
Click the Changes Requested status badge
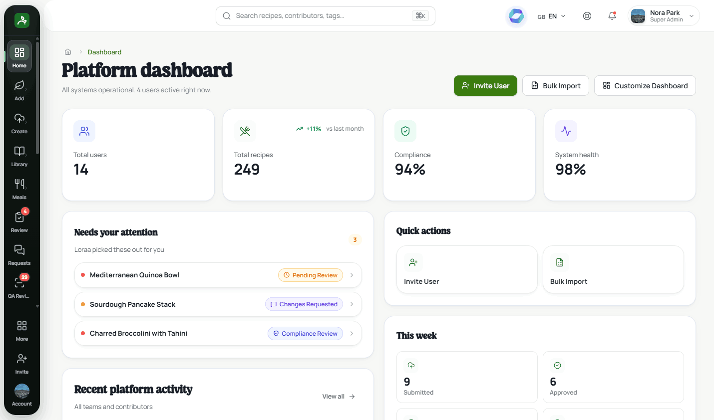(x=304, y=304)
